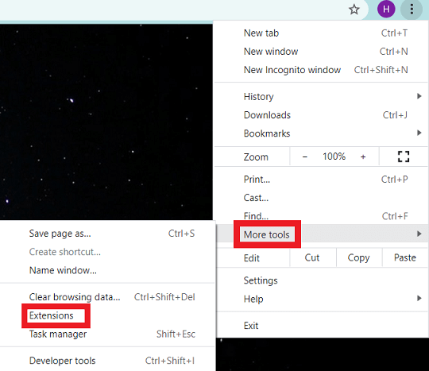Open Extensions from More tools submenu
Image resolution: width=429 pixels, height=371 pixels.
coord(107,315)
